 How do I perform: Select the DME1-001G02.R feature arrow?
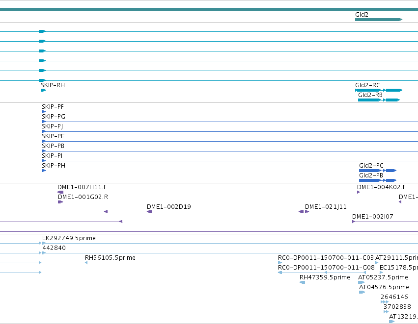[x=60, y=202]
